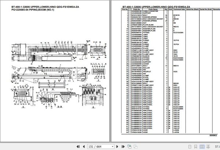Jump to the first page of the document

point(78,147)
